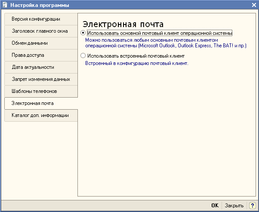Open the Права доступа tab
Screen dimensions: 259x212
(41, 55)
